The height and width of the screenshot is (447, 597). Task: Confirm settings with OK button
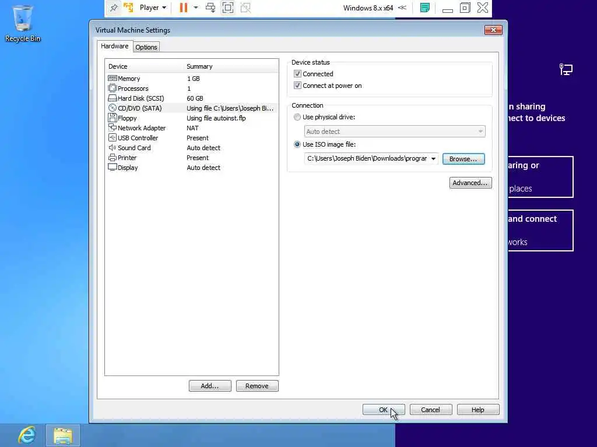(384, 410)
